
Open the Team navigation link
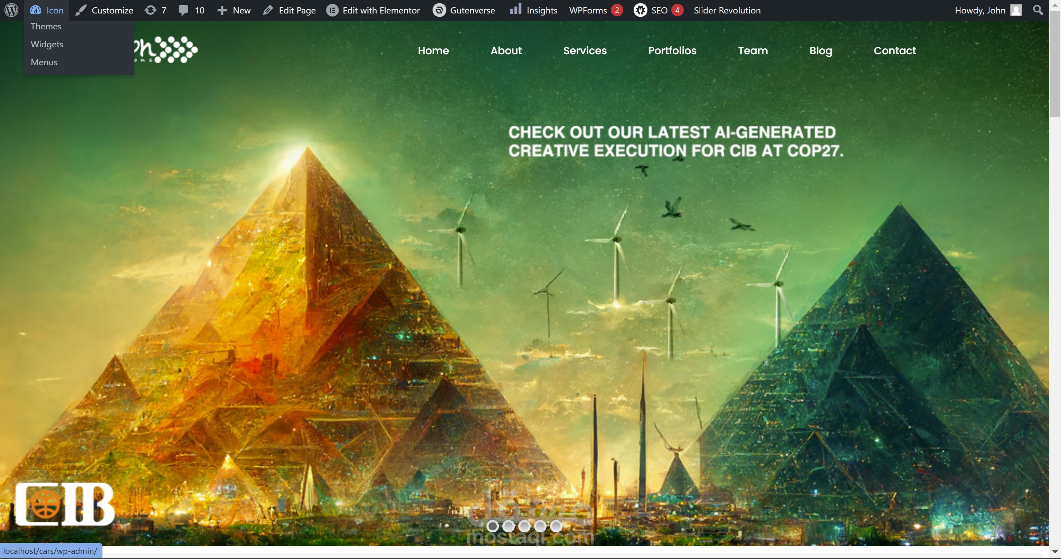753,51
